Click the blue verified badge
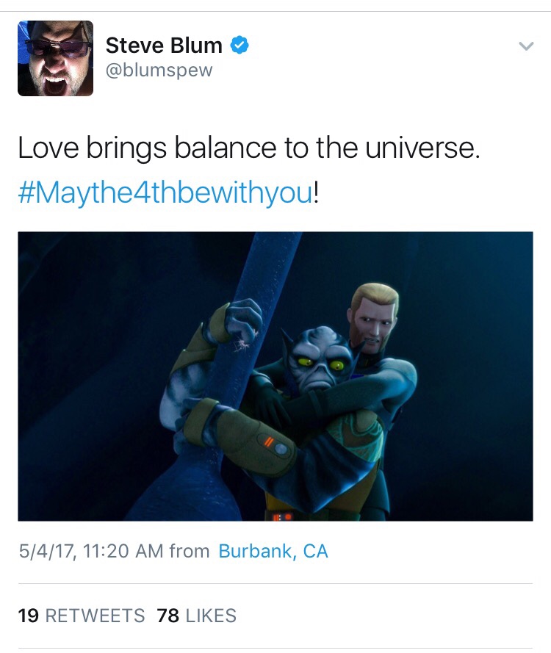The width and height of the screenshot is (551, 653). pos(240,45)
